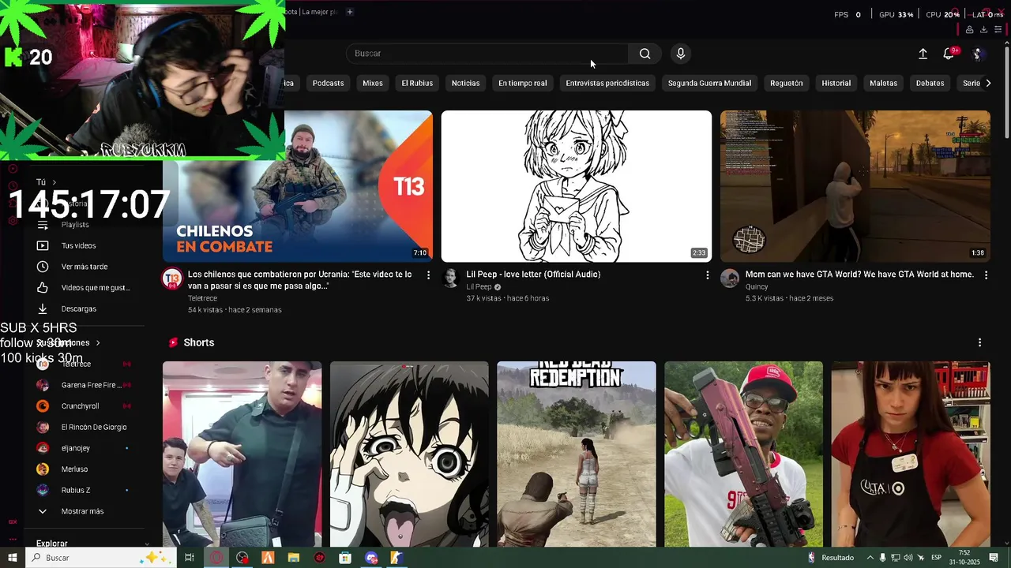This screenshot has height=568, width=1011.
Task: Open the upload video icon
Action: tap(923, 54)
